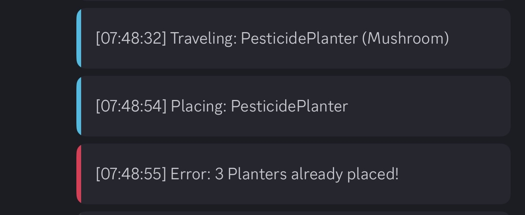
Task: Click the blue accent bar of Traveling embed
Action: (x=79, y=38)
